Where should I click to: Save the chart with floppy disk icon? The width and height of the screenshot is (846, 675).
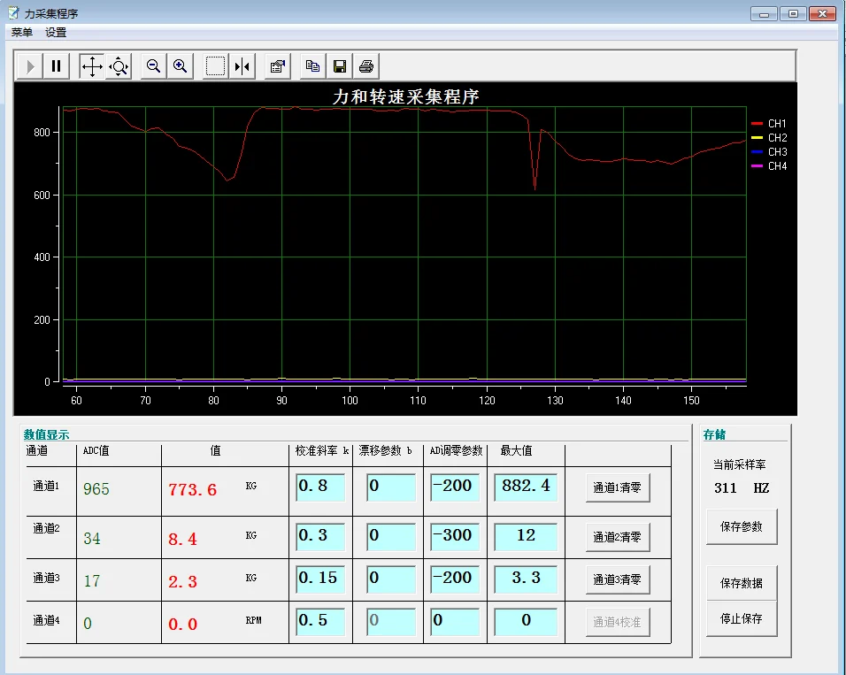(339, 66)
